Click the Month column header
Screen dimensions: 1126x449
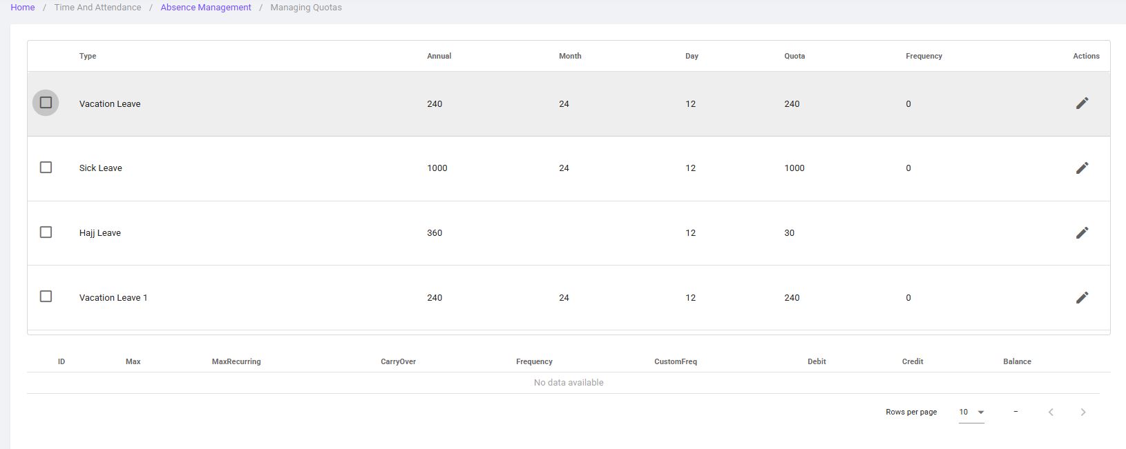click(x=570, y=56)
